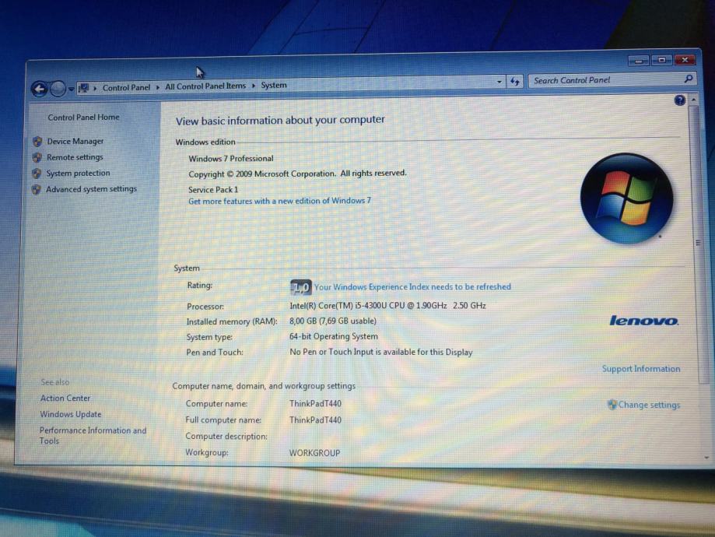715x537 pixels.
Task: Open Performance Information and Tools
Action: 93,436
